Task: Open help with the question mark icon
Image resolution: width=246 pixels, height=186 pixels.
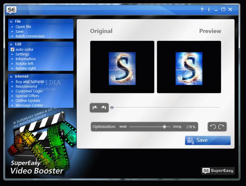Action: [x=202, y=10]
